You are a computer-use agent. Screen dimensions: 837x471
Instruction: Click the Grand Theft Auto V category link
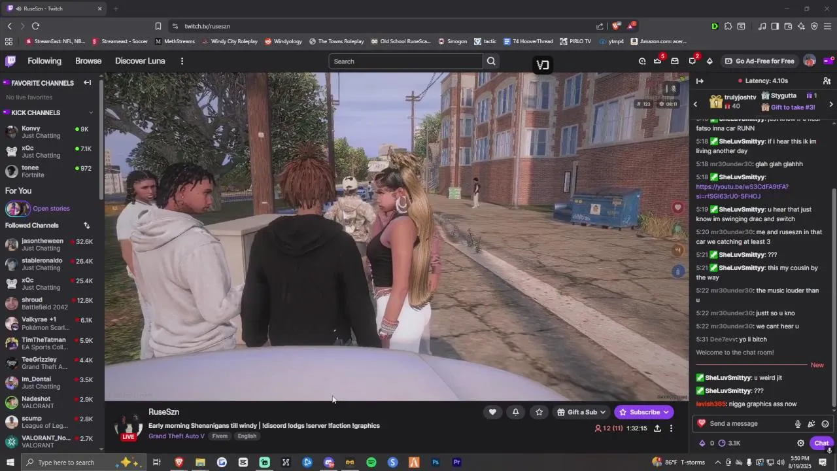(x=177, y=436)
